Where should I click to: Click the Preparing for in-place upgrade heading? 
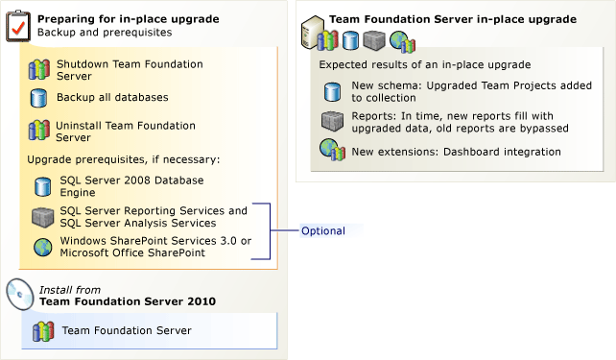(x=128, y=19)
